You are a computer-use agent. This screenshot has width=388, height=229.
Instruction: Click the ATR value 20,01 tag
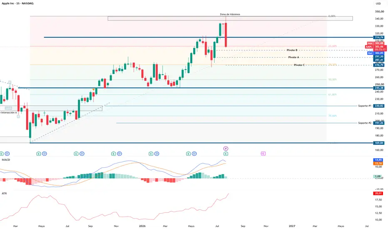[x=378, y=193]
